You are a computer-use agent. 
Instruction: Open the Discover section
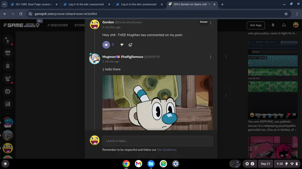pos(58,25)
